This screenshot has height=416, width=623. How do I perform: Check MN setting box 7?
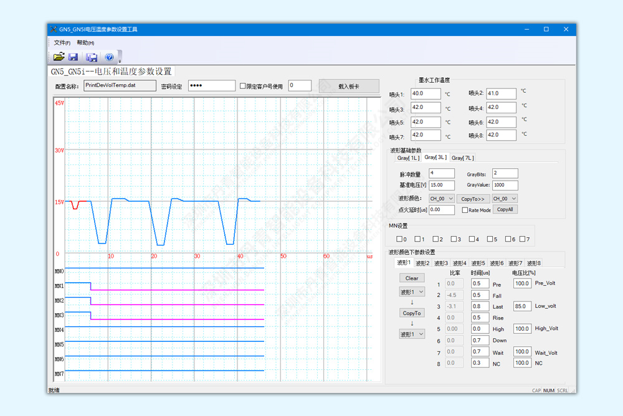522,239
